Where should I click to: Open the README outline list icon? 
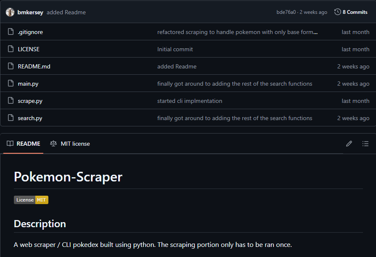click(x=365, y=144)
